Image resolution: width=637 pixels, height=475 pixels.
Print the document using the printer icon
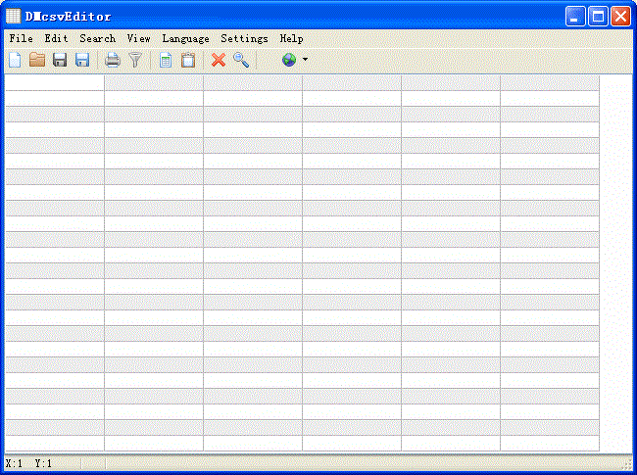113,60
